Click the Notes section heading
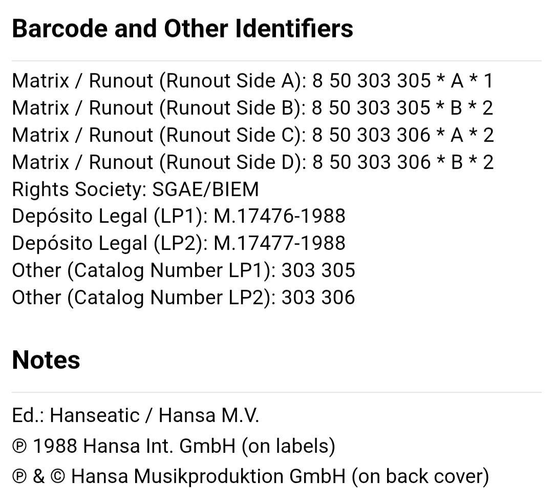 [46, 360]
